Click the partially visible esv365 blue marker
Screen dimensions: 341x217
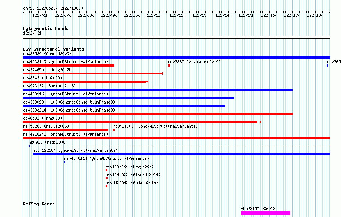(328, 66)
